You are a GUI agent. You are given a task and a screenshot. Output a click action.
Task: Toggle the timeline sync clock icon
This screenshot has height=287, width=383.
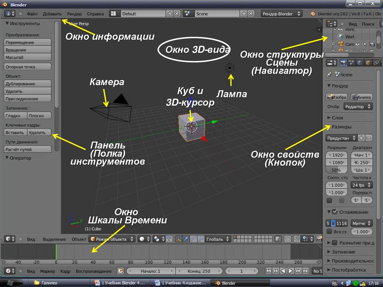(x=120, y=271)
